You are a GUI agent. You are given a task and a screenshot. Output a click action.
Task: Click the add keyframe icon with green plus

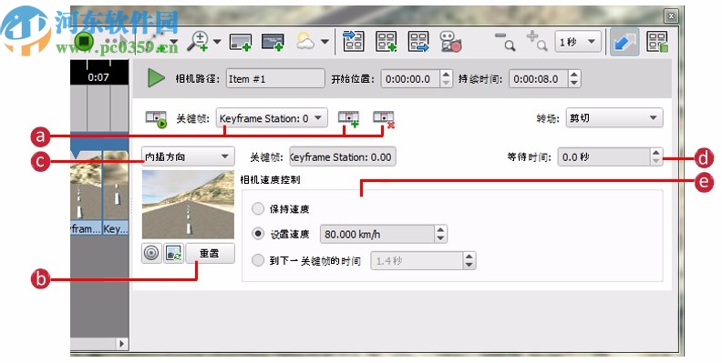[348, 118]
